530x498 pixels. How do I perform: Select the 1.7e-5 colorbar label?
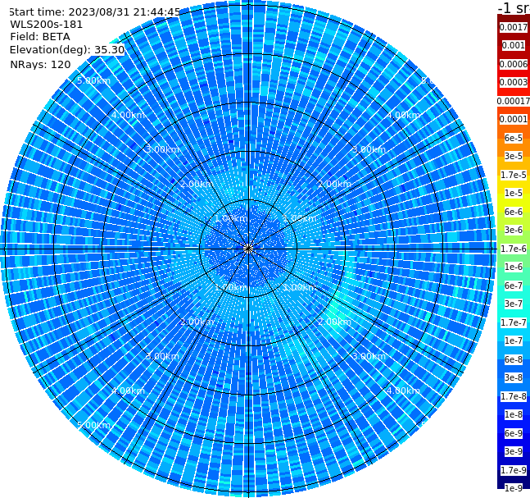514,175
